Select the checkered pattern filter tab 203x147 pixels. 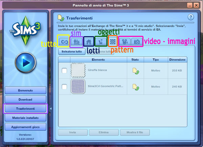113,42
